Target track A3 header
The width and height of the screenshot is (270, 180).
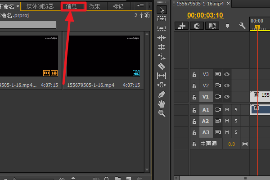[206, 132]
